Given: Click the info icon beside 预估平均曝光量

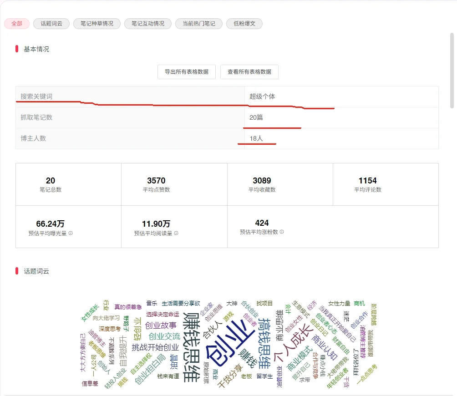Looking at the screenshot, I should [x=71, y=232].
